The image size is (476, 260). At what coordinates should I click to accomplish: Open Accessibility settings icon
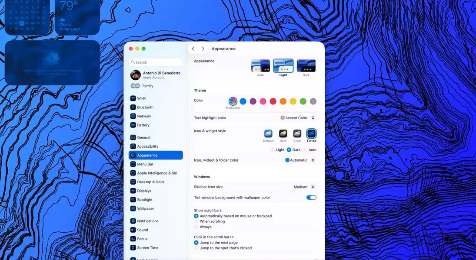pyautogui.click(x=133, y=146)
